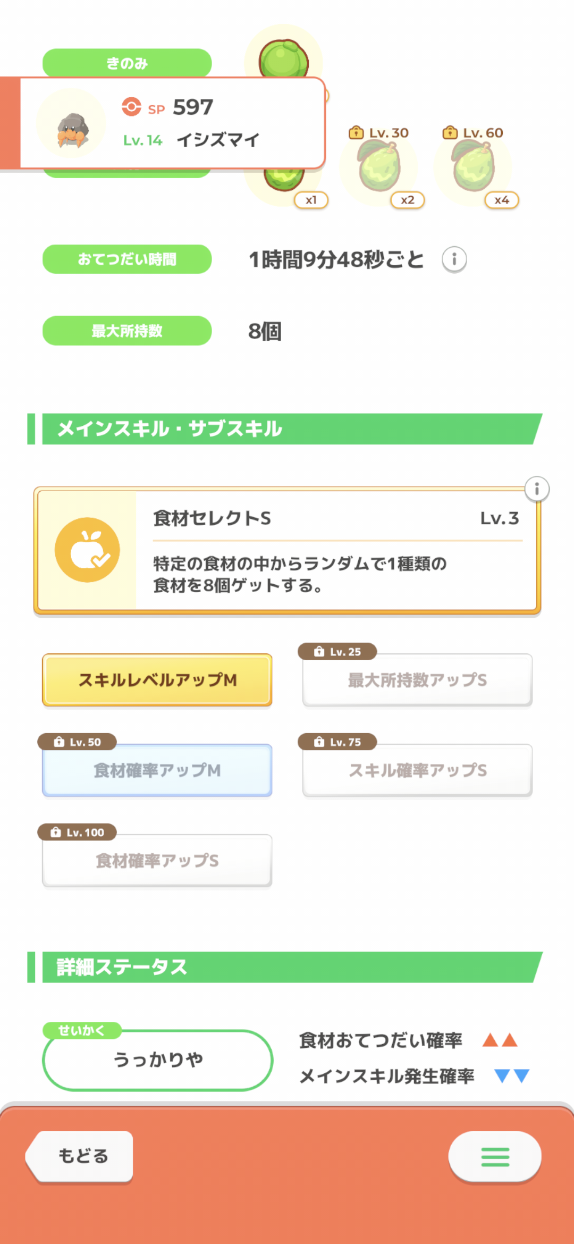The width and height of the screenshot is (574, 1244).
Task: Tap the おてつだい時間 label
Action: coord(127,259)
